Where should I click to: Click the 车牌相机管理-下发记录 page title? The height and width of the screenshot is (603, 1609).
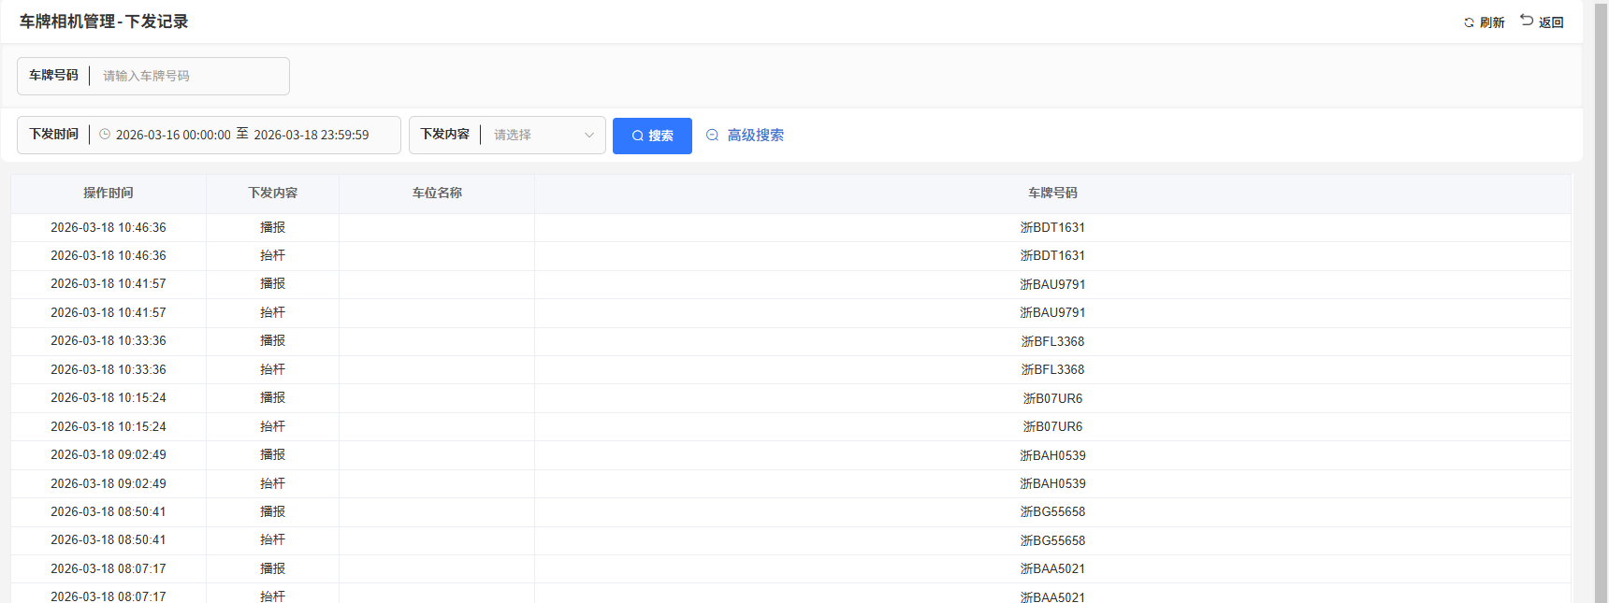(104, 22)
